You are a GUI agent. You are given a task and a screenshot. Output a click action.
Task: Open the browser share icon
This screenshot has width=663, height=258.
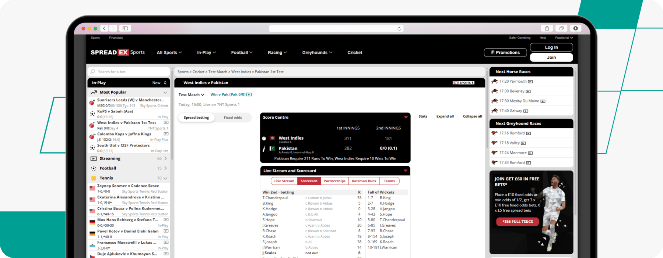(x=547, y=28)
